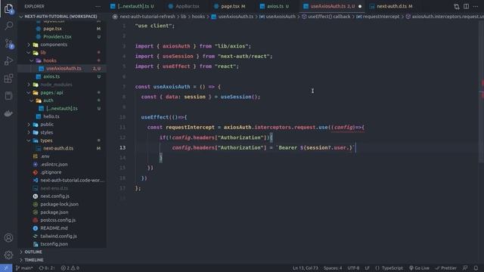Open Providers.tsx in the explorer

coord(62,37)
